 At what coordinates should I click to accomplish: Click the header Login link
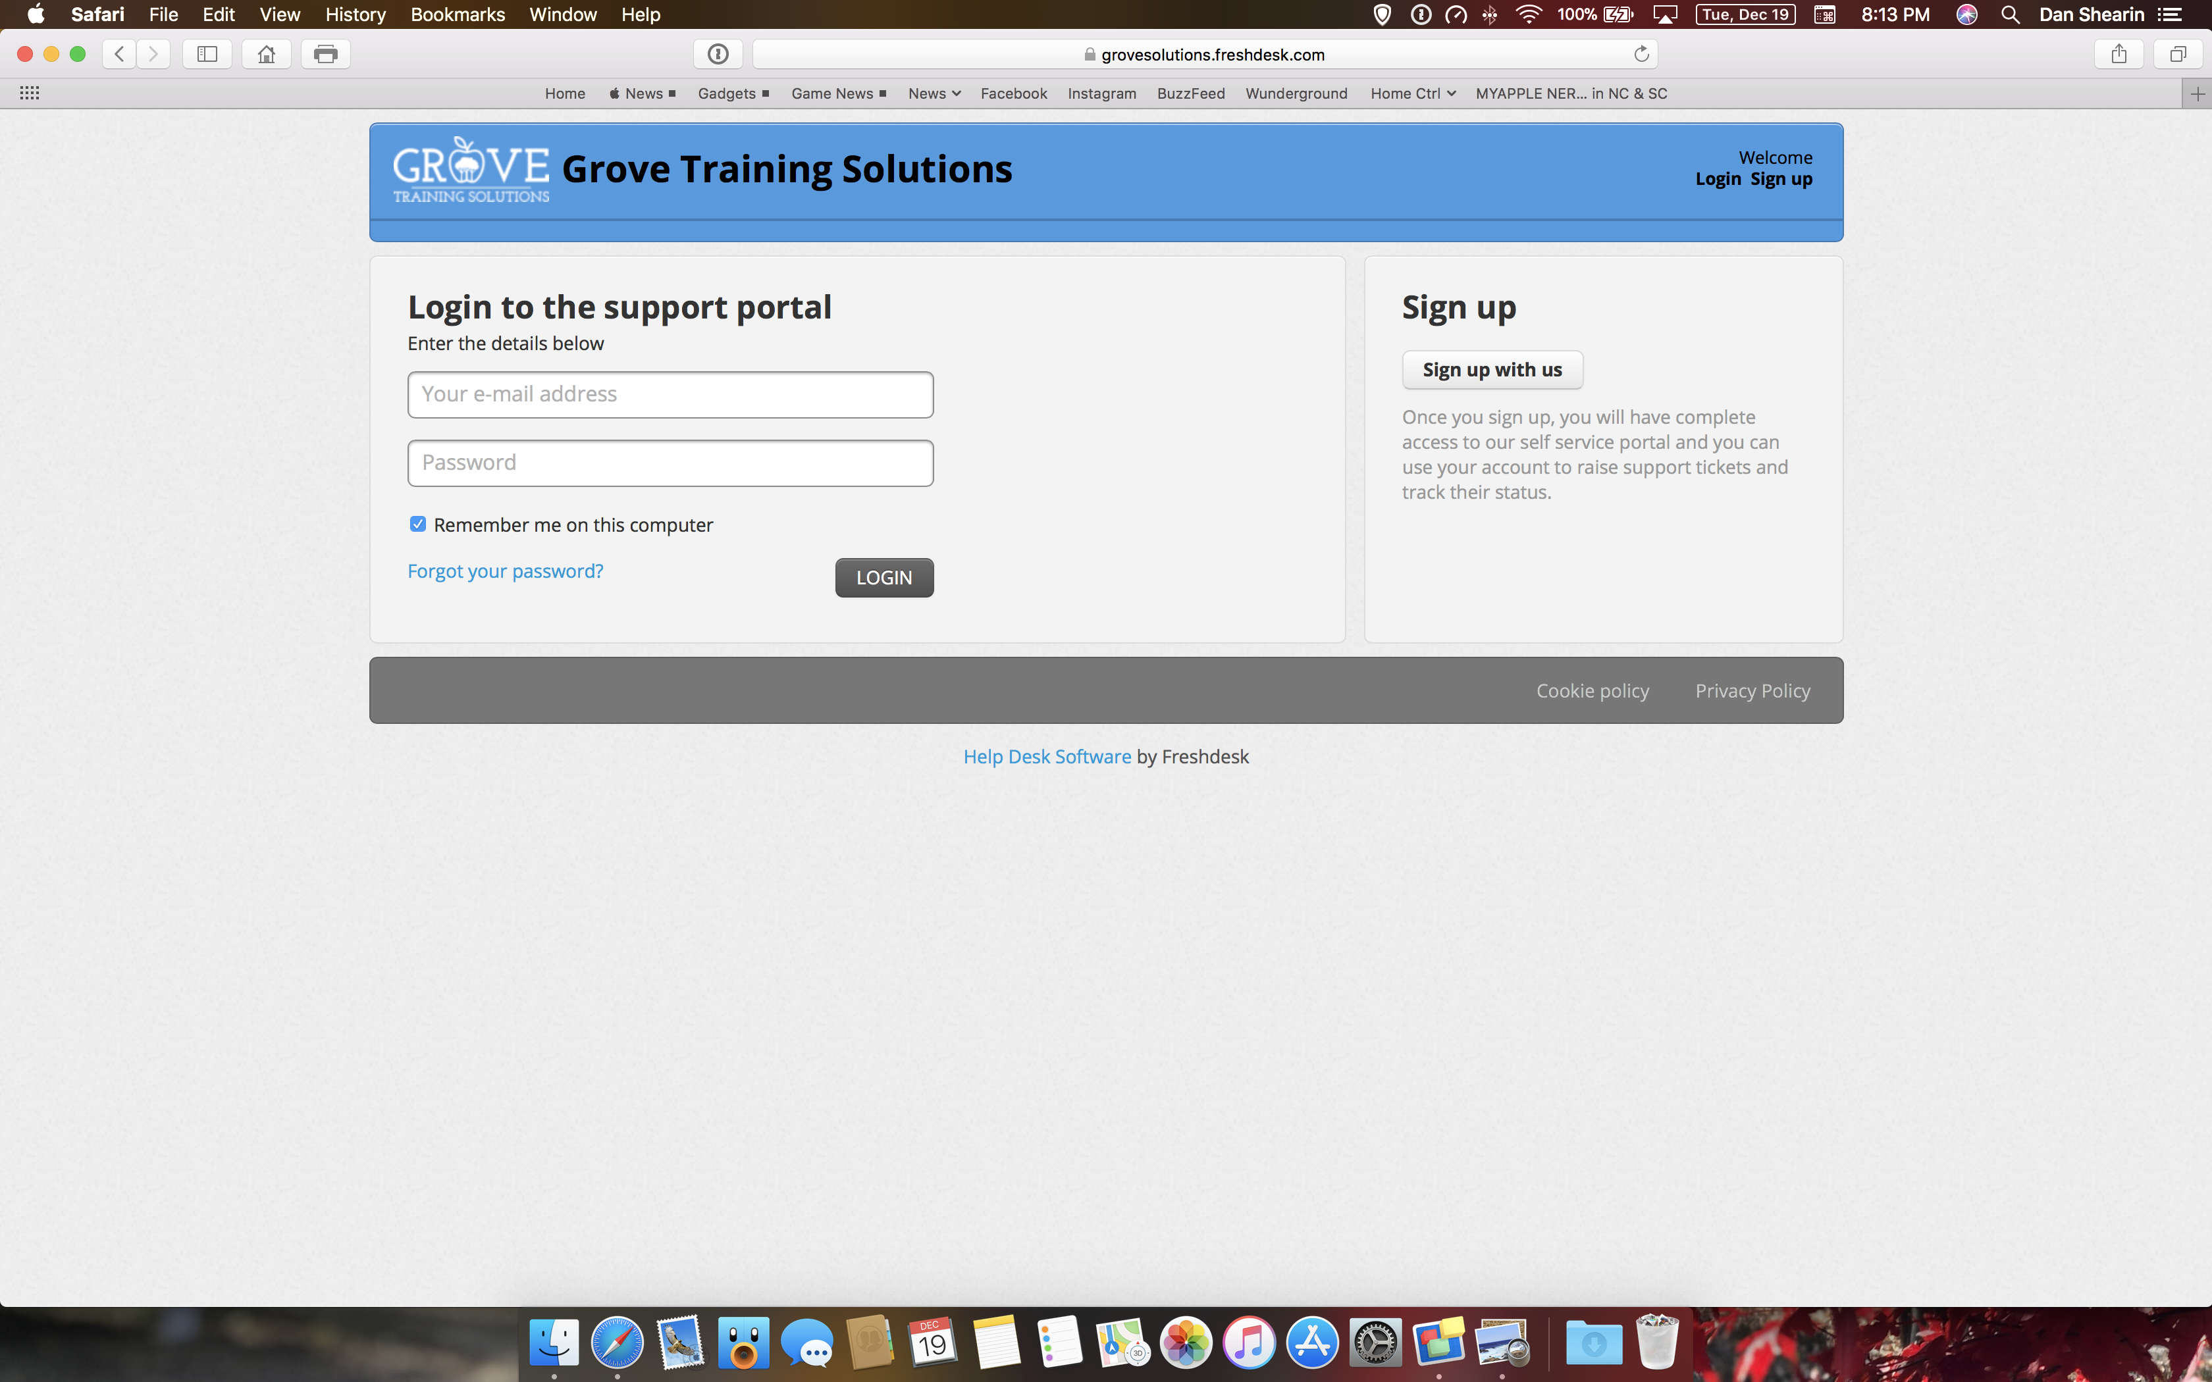pyautogui.click(x=1718, y=179)
